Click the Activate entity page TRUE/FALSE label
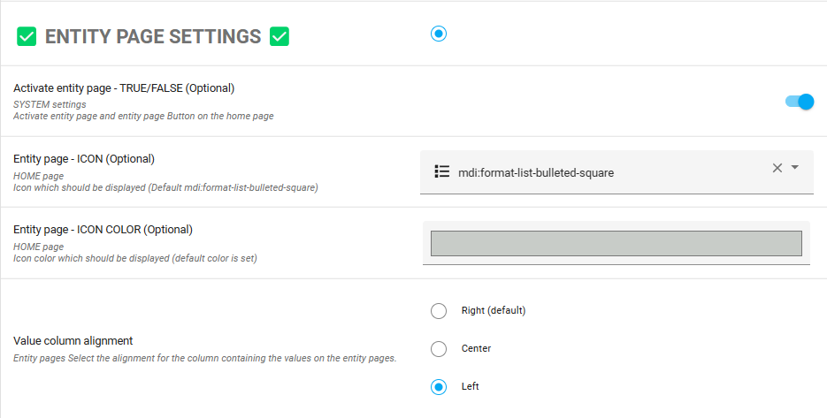The width and height of the screenshot is (827, 418). pyautogui.click(x=124, y=88)
